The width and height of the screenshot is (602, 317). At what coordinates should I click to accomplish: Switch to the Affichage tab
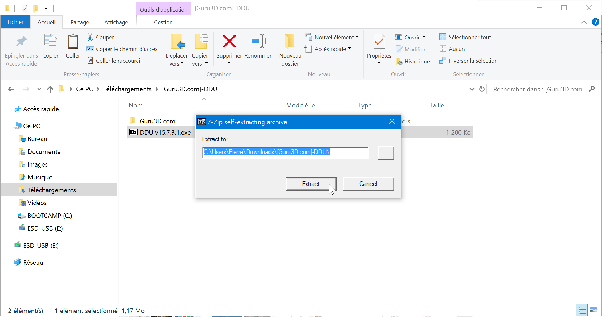click(x=116, y=22)
